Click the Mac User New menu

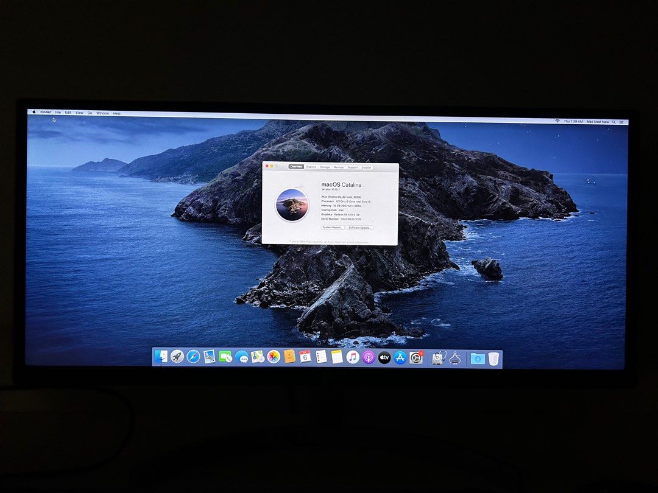pyautogui.click(x=598, y=122)
